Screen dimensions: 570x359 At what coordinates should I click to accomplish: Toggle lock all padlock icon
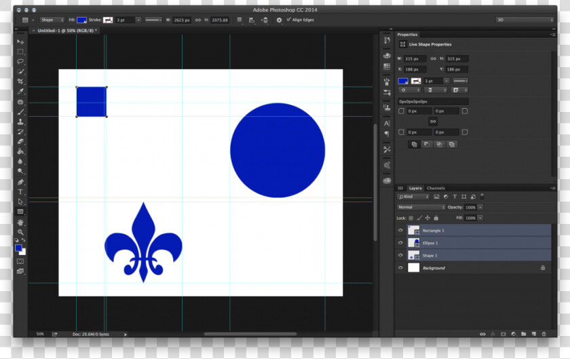coord(436,218)
